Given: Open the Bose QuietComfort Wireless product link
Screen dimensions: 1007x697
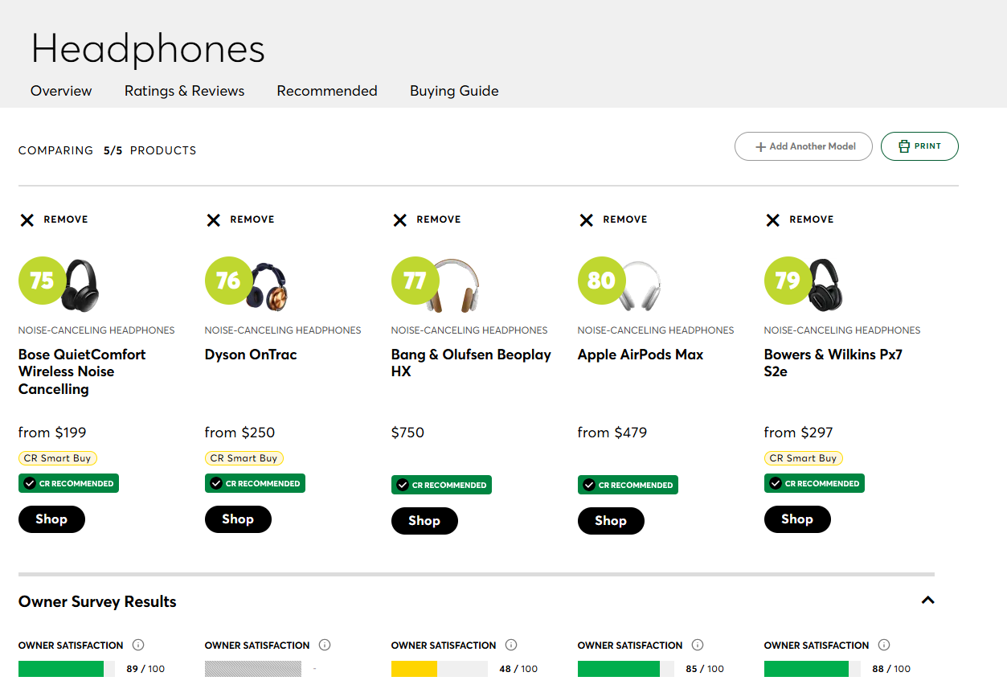Looking at the screenshot, I should tap(82, 371).
